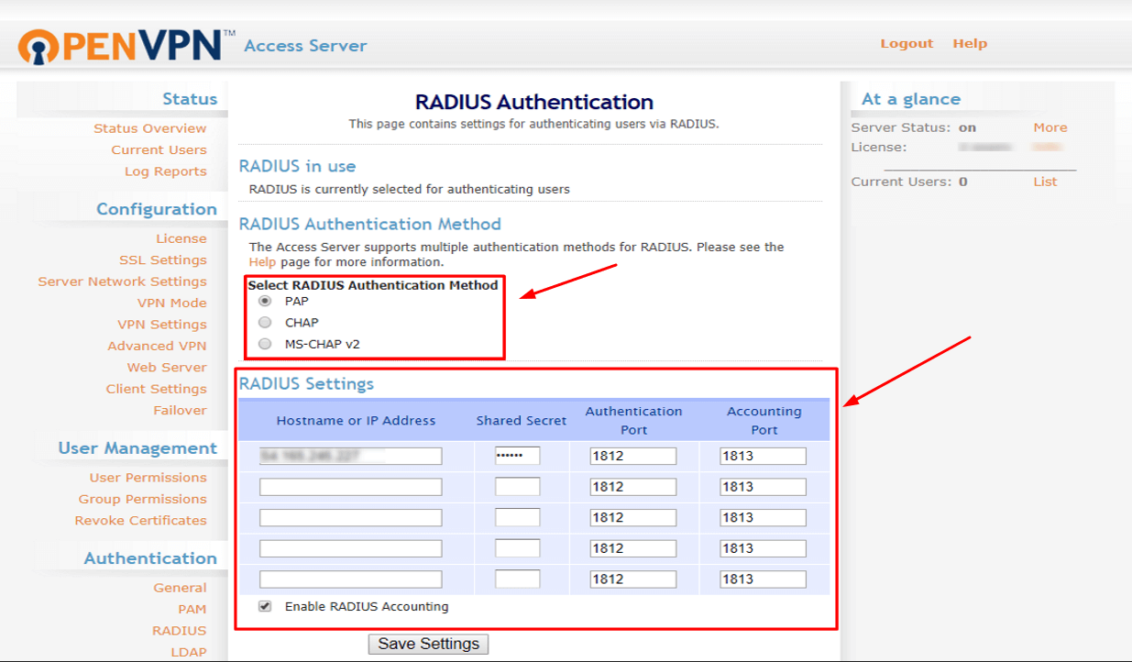This screenshot has width=1132, height=662.
Task: Open VPN Mode page
Action: [171, 303]
